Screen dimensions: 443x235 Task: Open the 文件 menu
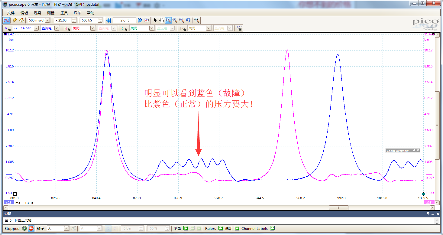point(11,13)
